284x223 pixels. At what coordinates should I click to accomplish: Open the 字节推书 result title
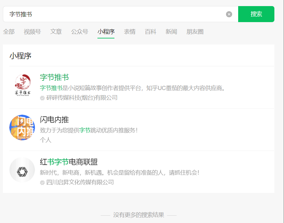pos(54,77)
